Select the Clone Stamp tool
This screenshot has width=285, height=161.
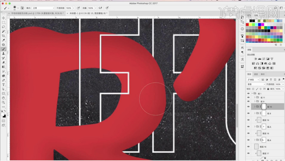tap(4, 54)
